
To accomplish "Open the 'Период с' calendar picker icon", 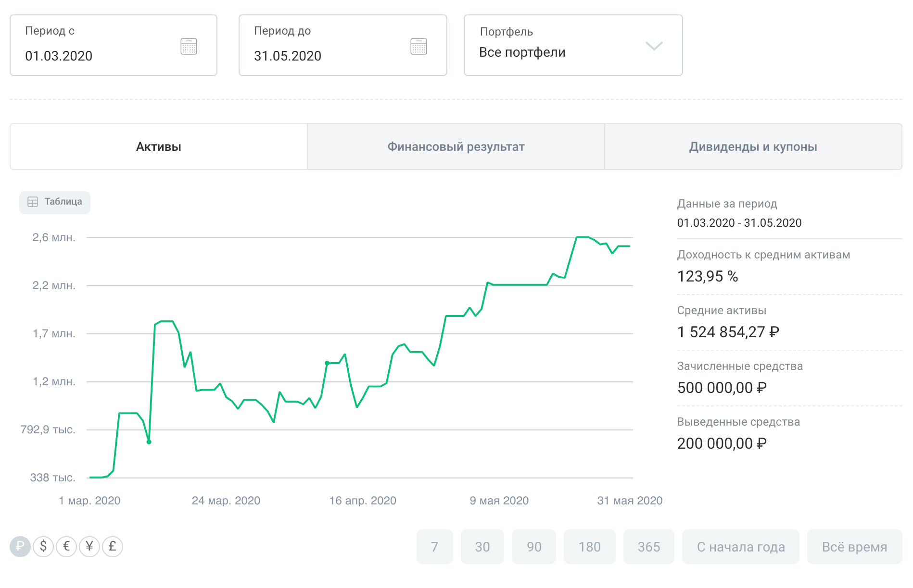I will click(x=189, y=47).
